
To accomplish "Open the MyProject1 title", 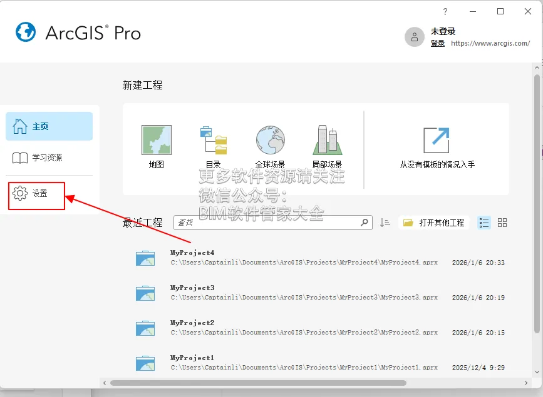I will (x=192, y=358).
